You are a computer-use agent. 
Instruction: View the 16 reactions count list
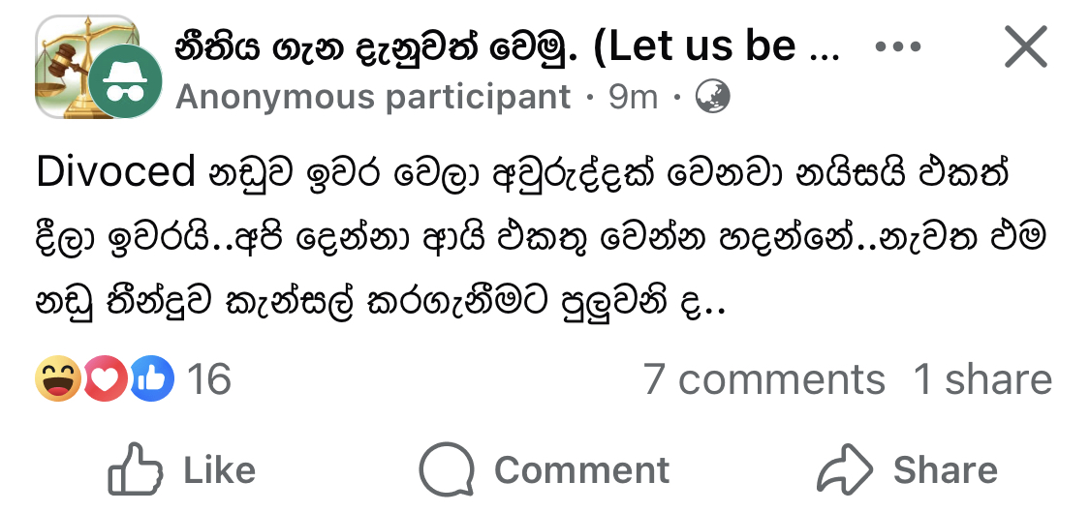coord(209,379)
